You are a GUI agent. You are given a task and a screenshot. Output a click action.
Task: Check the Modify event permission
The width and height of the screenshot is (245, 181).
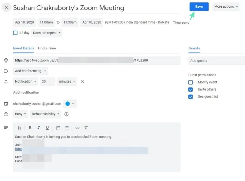click(190, 82)
